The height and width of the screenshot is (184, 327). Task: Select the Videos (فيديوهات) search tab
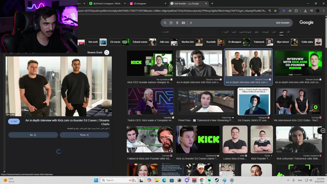click(x=265, y=32)
